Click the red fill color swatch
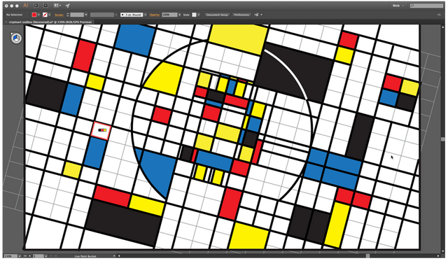448x261 pixels. tap(34, 15)
